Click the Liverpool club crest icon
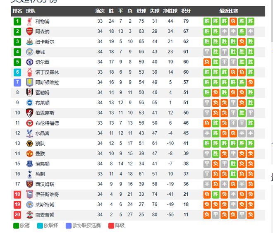 point(29,21)
